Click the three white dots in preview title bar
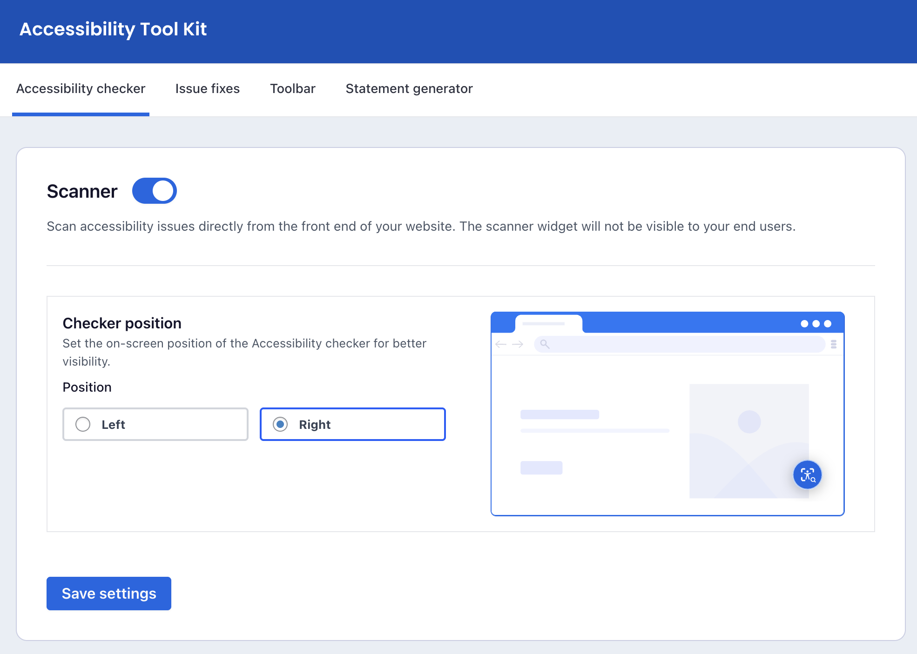This screenshot has height=654, width=917. pos(816,324)
